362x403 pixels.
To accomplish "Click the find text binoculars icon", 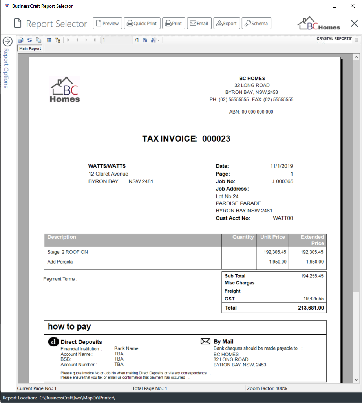I will 145,40.
